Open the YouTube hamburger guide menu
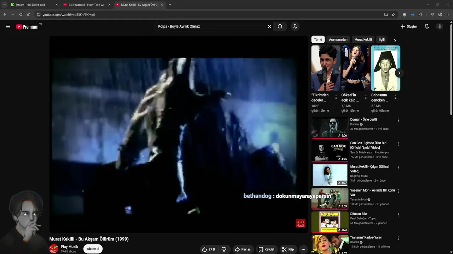Image resolution: width=453 pixels, height=254 pixels. (x=8, y=26)
